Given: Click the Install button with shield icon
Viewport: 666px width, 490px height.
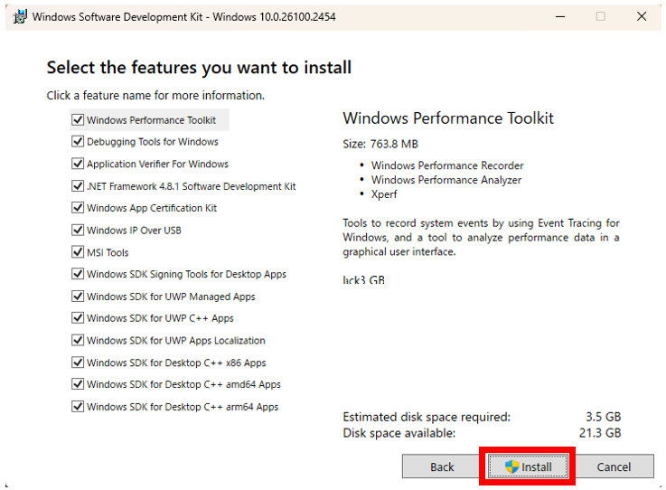Looking at the screenshot, I should click(x=528, y=467).
